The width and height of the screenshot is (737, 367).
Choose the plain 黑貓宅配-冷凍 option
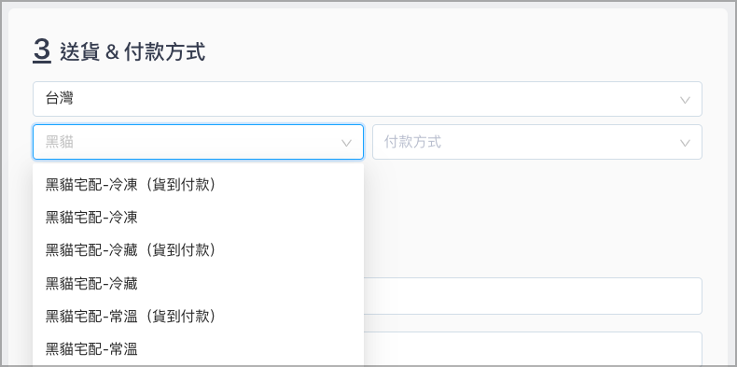(198, 218)
